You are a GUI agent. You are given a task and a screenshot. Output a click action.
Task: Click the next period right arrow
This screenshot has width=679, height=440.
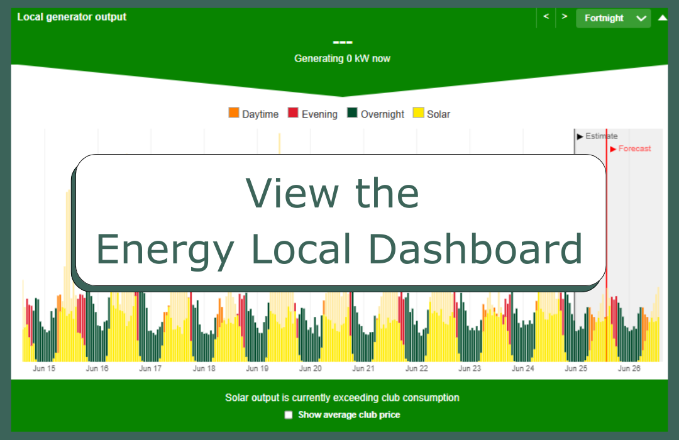tap(565, 17)
